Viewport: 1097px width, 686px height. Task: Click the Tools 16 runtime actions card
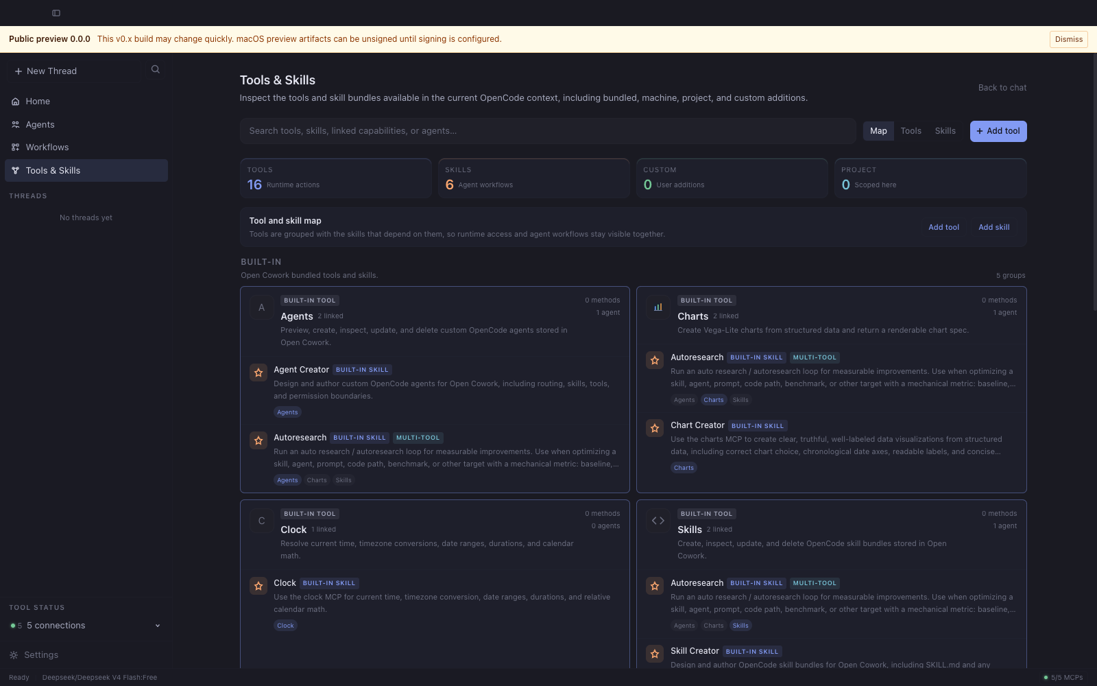tap(335, 178)
